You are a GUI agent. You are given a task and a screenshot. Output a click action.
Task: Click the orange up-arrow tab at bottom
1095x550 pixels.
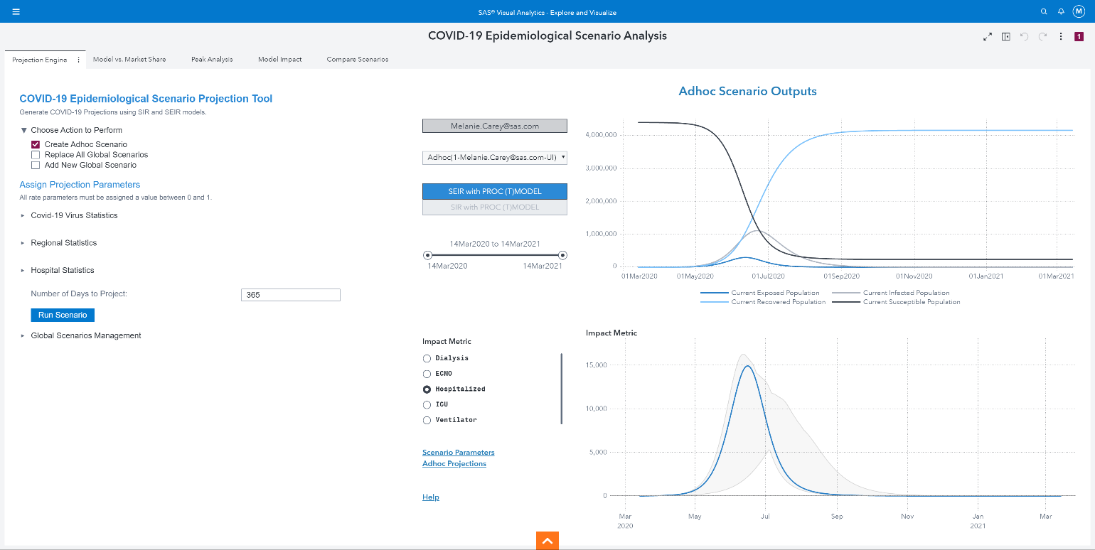(547, 541)
